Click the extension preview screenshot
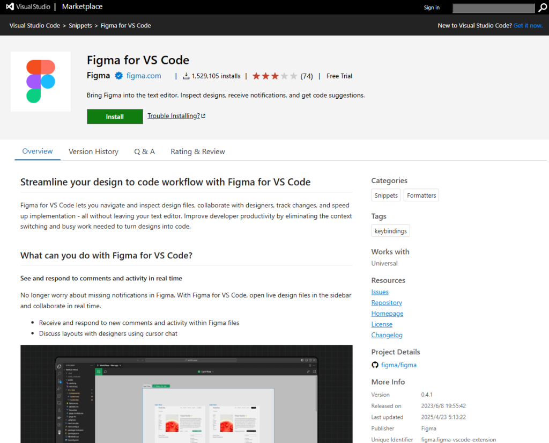 tap(186, 394)
